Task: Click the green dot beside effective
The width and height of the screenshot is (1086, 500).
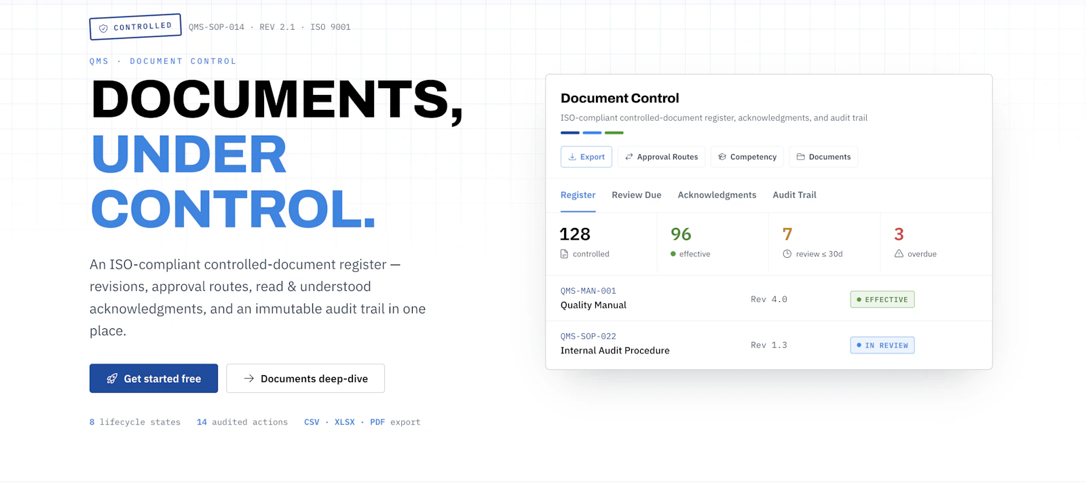Action: pos(673,254)
